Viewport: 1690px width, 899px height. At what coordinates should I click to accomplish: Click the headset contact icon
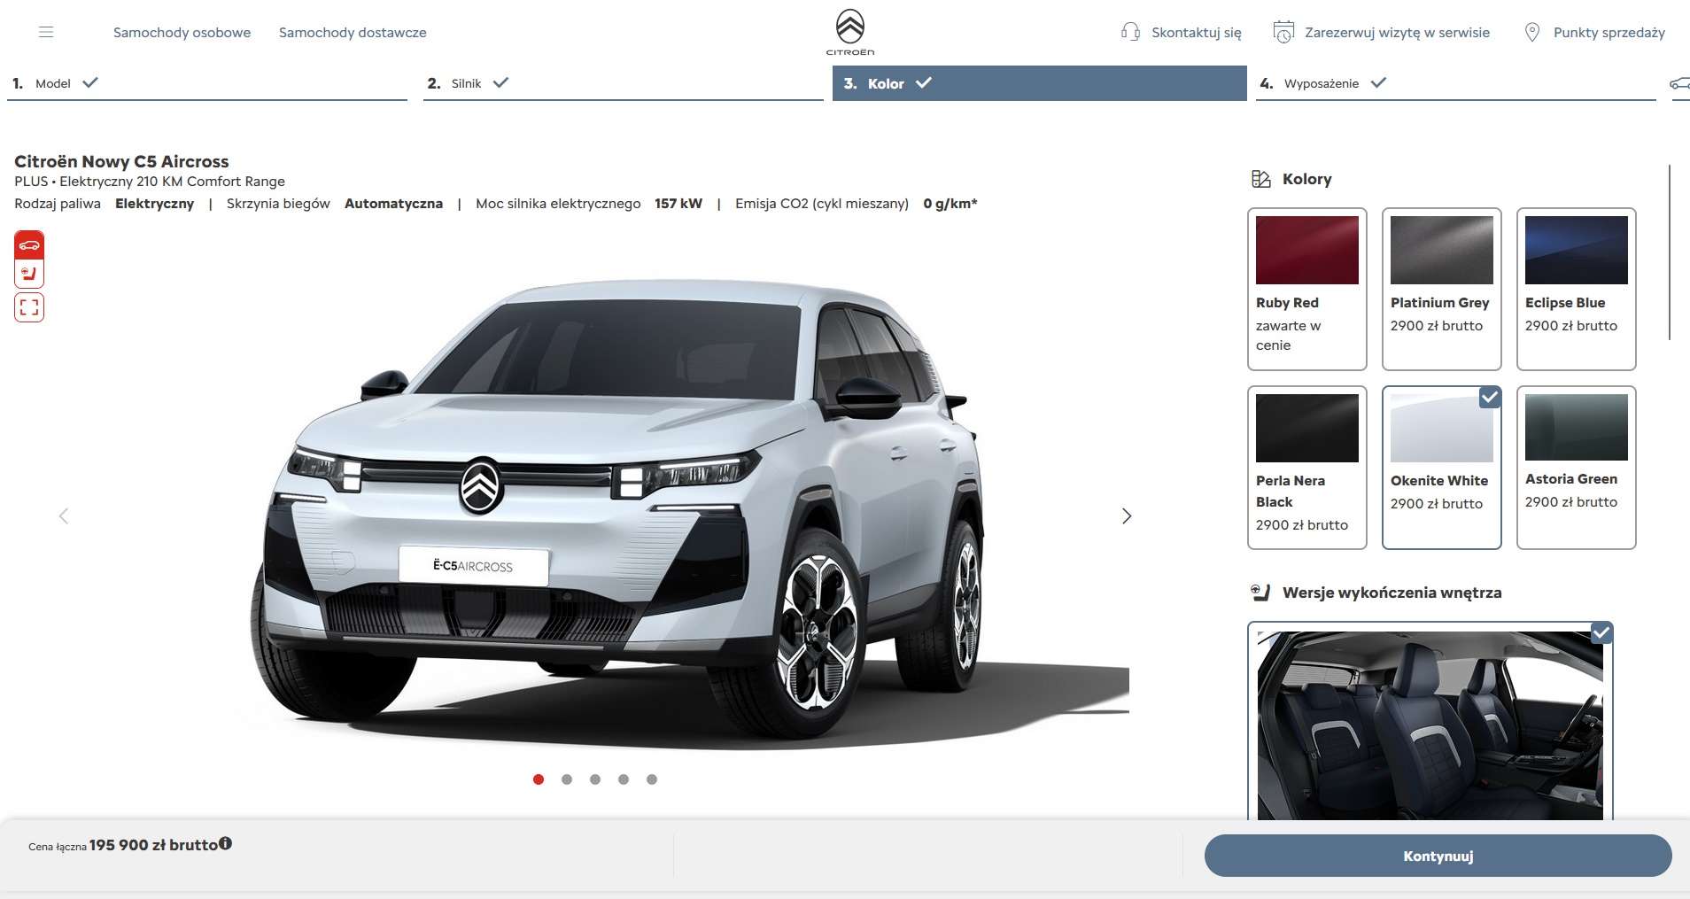pyautogui.click(x=1130, y=32)
